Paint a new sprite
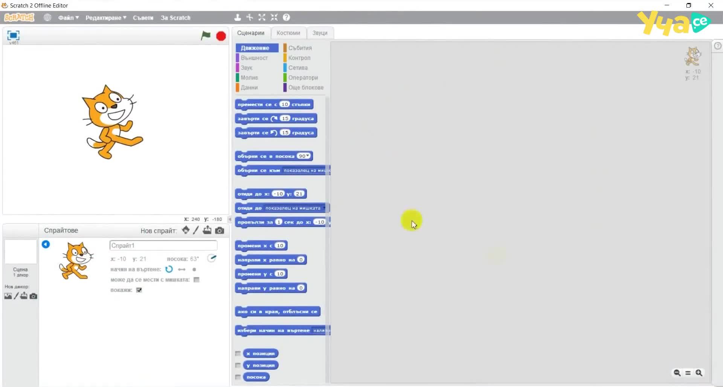723x387 pixels. tap(196, 230)
